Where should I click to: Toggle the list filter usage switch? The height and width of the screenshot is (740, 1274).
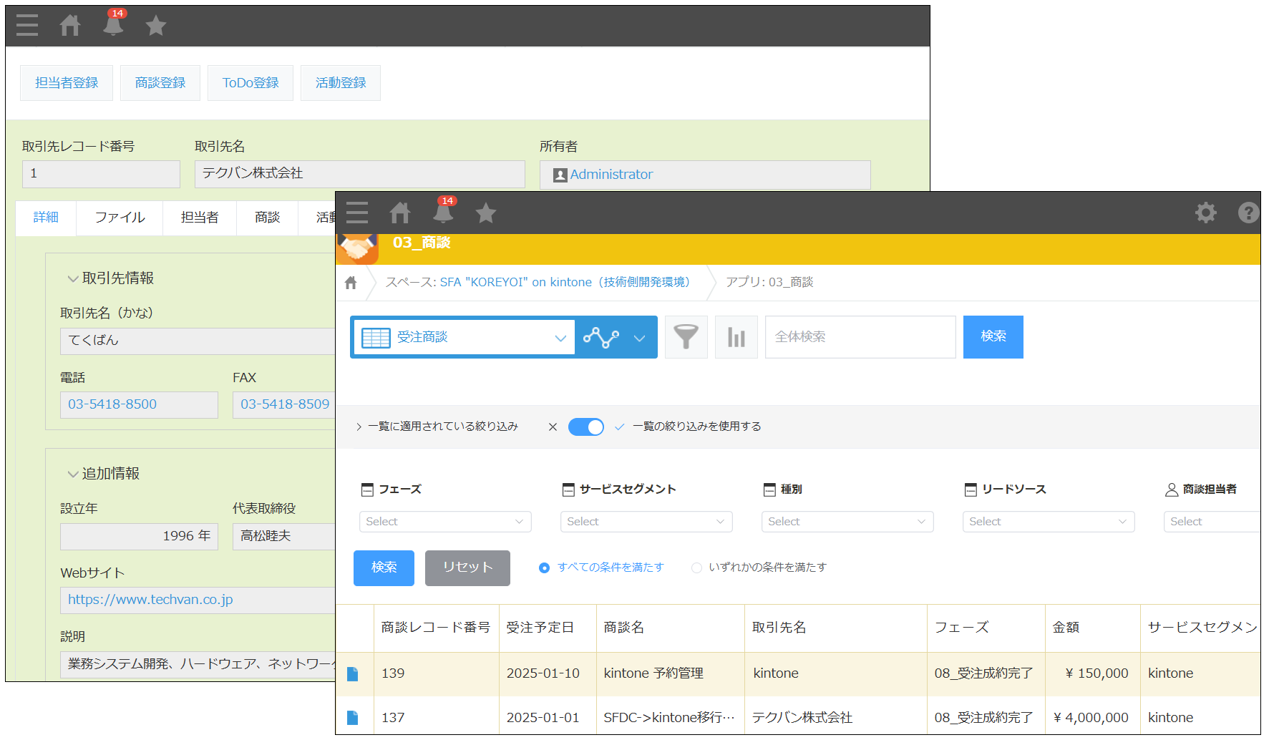(x=585, y=427)
